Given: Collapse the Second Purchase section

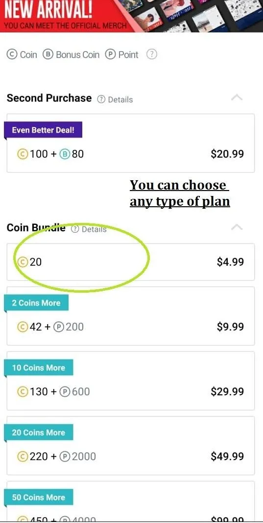Looking at the screenshot, I should pos(237,98).
